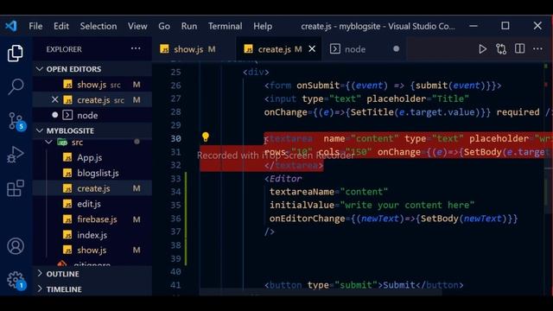Open changes compare icon in editor toolbar
The height and width of the screenshot is (311, 553).
coord(501,49)
